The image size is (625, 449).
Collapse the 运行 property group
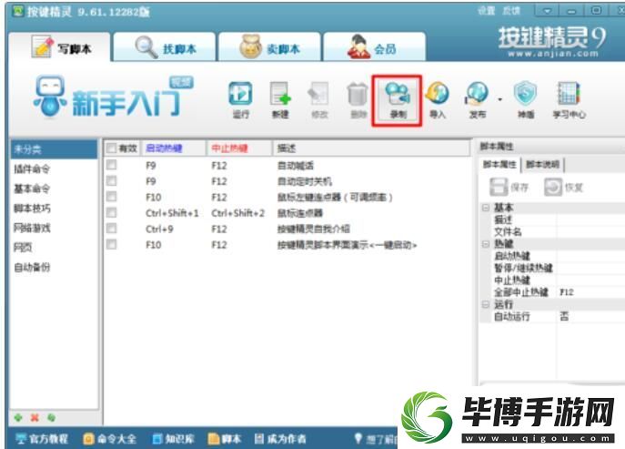click(x=486, y=304)
